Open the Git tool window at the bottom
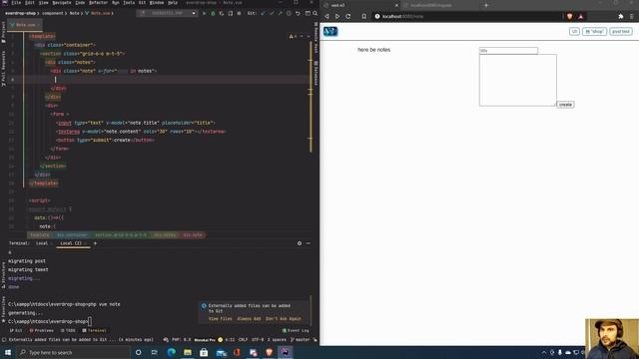This screenshot has width=639, height=359. point(16,330)
